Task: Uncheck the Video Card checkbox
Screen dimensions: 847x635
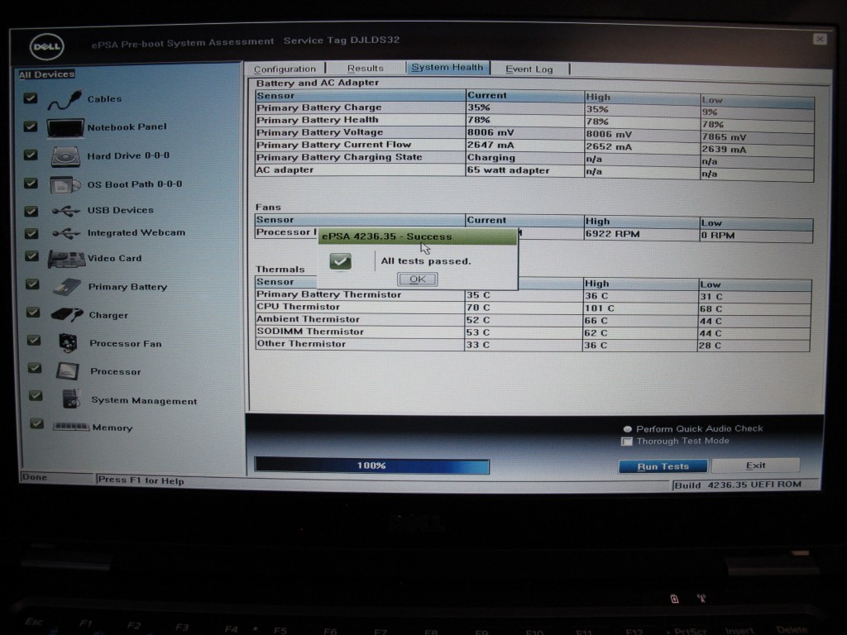Action: 32,256
